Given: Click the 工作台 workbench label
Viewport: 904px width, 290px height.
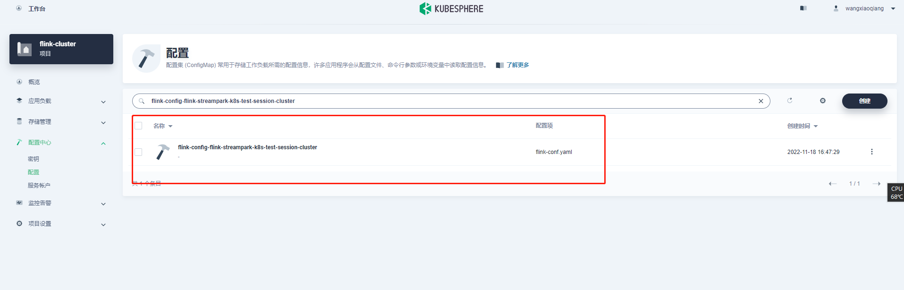Looking at the screenshot, I should click(x=37, y=9).
